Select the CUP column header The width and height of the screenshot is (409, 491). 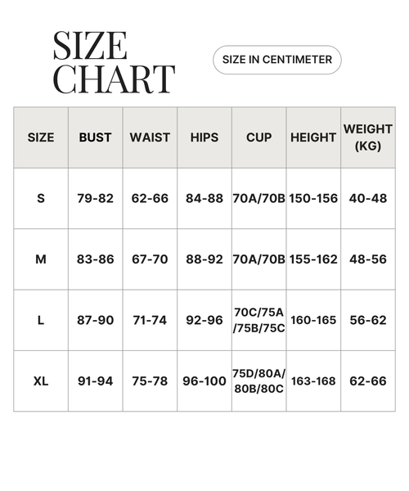[x=258, y=137]
